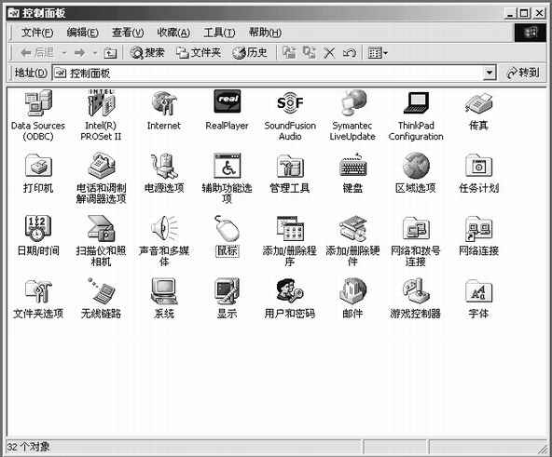Click the 搜索 search toolbar button
The height and width of the screenshot is (457, 552).
147,53
